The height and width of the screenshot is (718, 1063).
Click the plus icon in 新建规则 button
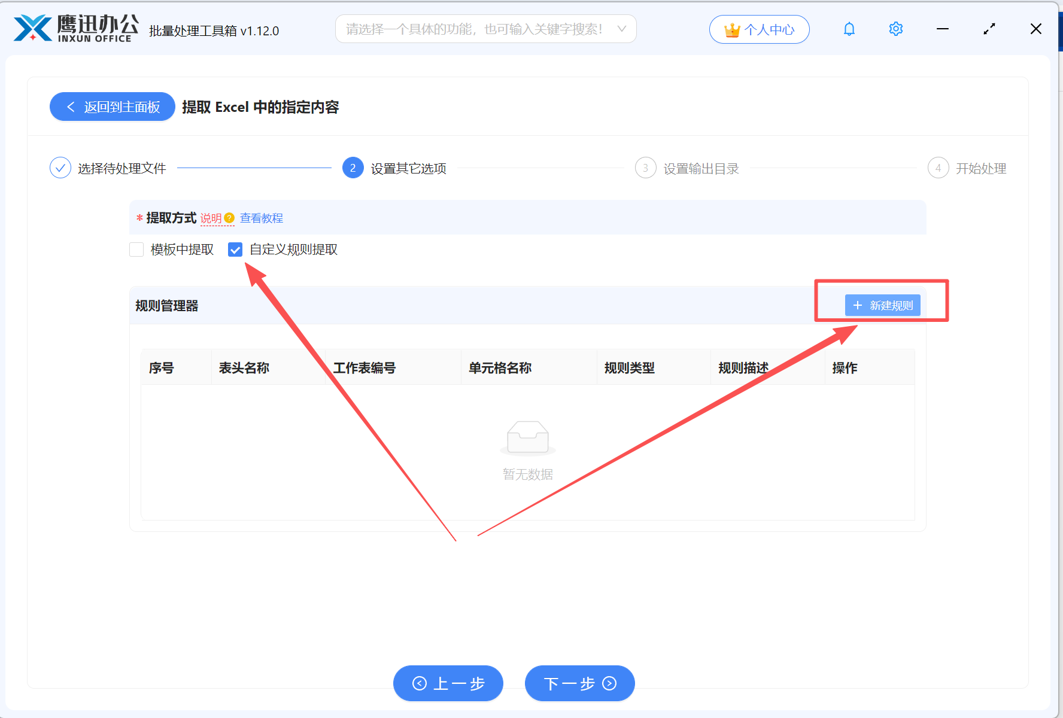857,305
